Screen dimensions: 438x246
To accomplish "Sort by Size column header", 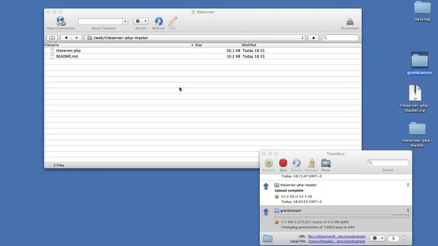I will tap(218, 45).
